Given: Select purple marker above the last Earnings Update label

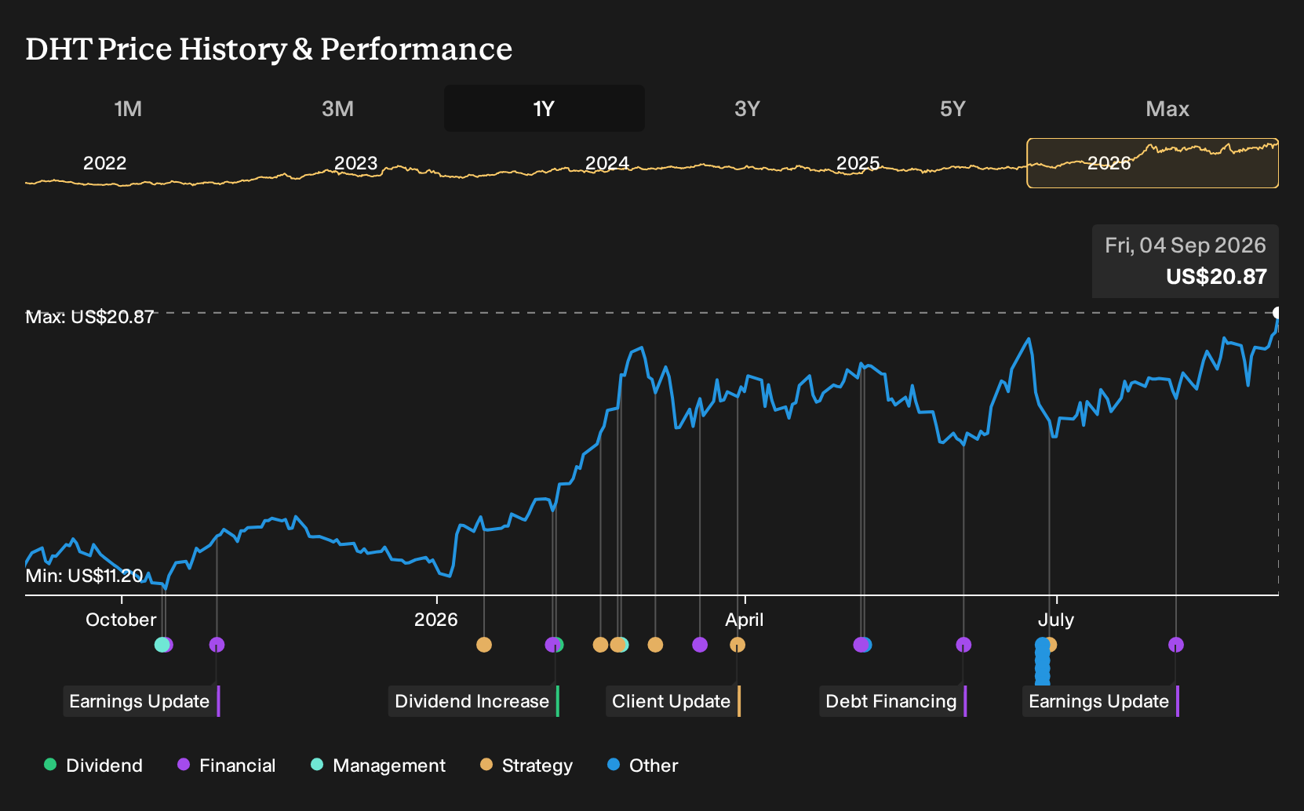Looking at the screenshot, I should click(1176, 645).
